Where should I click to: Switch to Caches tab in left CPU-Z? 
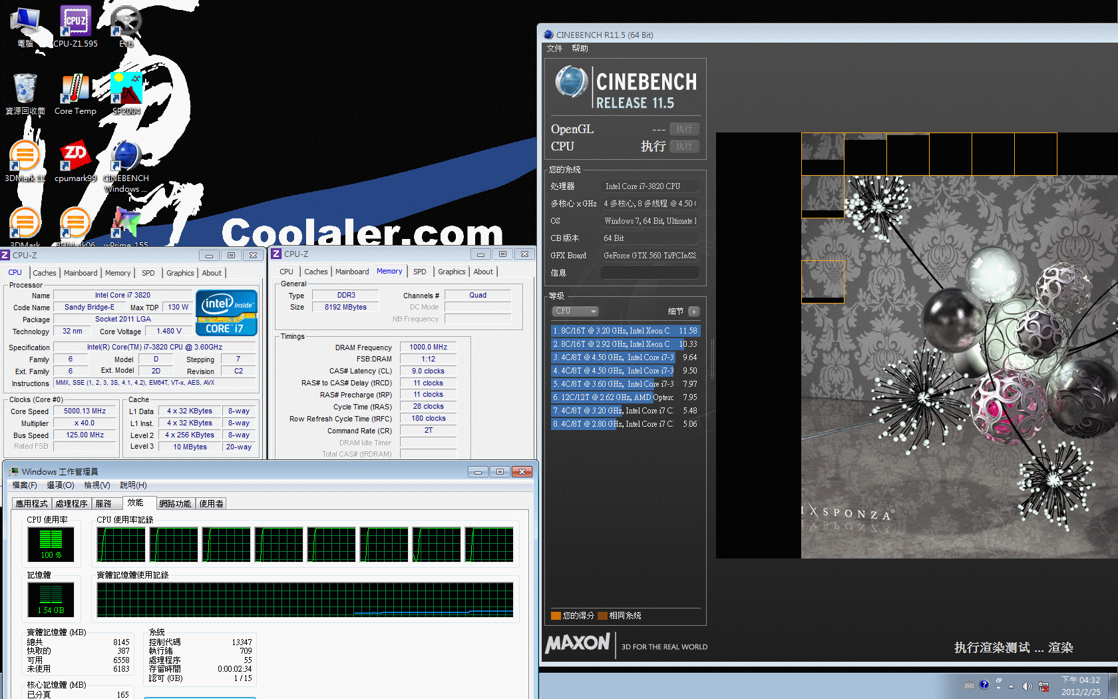coord(45,273)
